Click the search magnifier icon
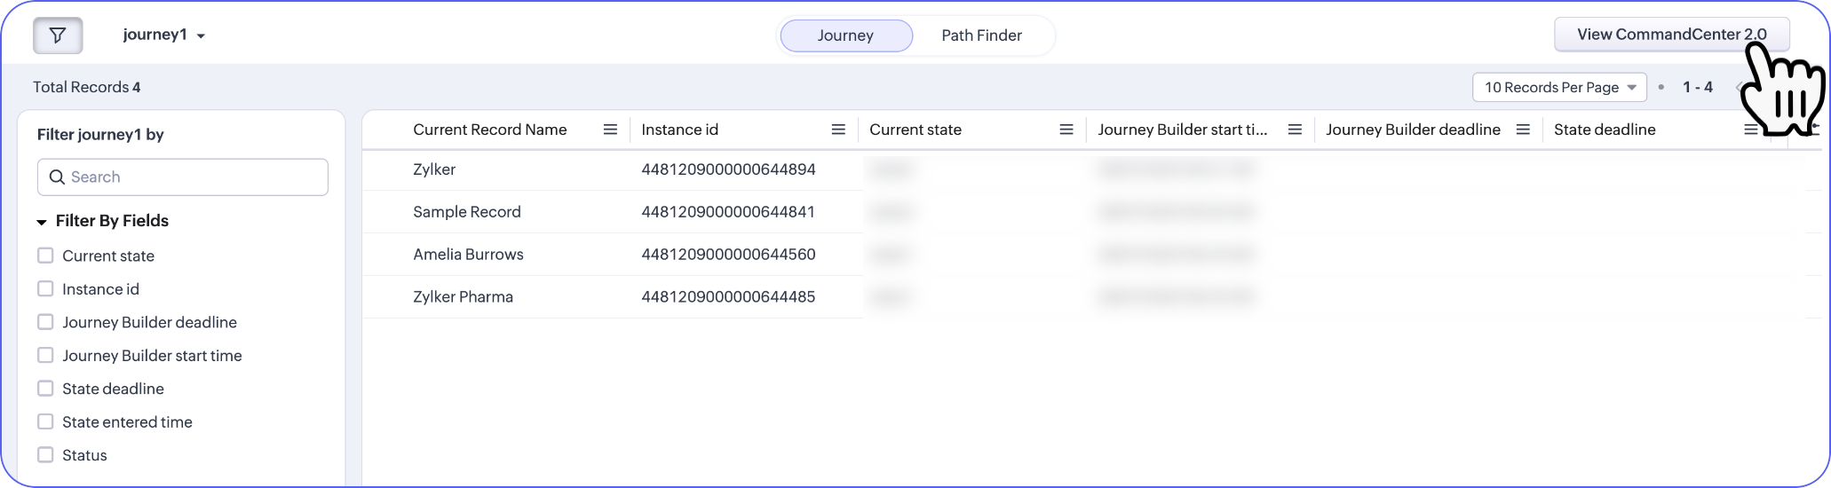Image resolution: width=1831 pixels, height=488 pixels. tap(57, 177)
